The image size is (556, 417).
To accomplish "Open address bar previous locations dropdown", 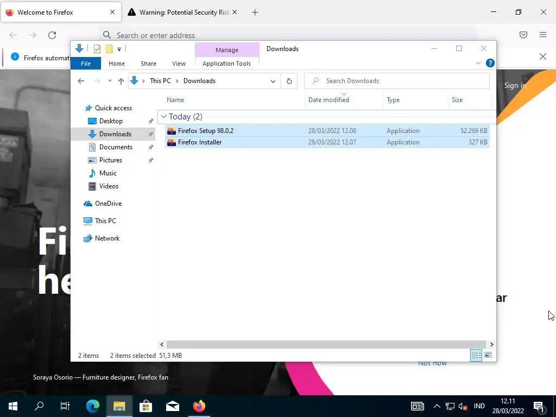I will 273,81.
